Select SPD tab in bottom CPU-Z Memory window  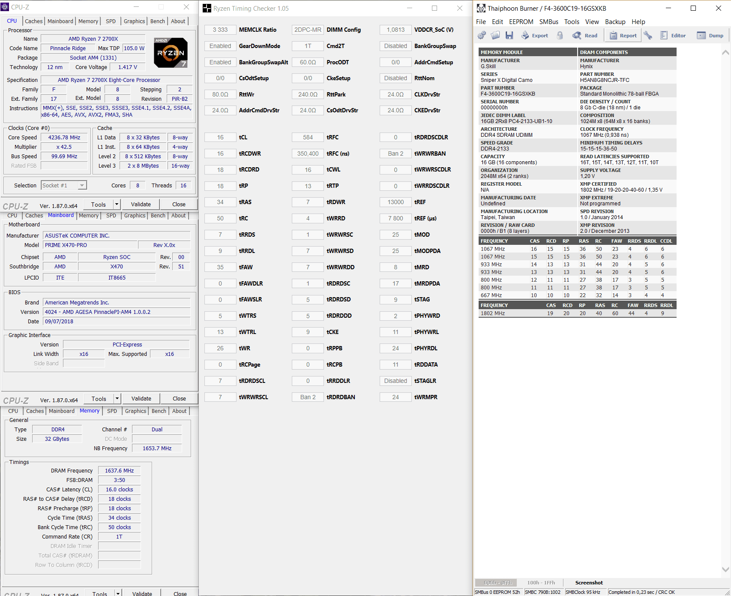click(x=112, y=411)
